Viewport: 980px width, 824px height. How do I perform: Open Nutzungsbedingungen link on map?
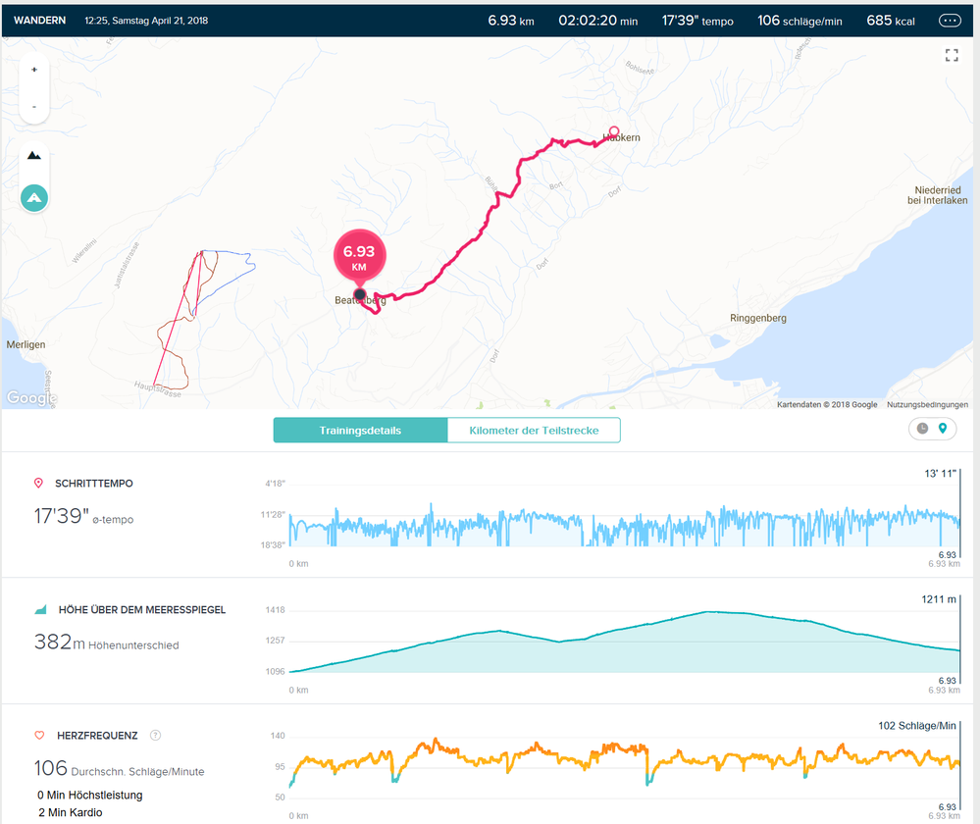coord(927,404)
